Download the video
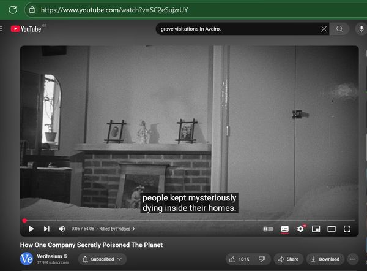Image resolution: width=367 pixels, height=271 pixels. (325, 259)
